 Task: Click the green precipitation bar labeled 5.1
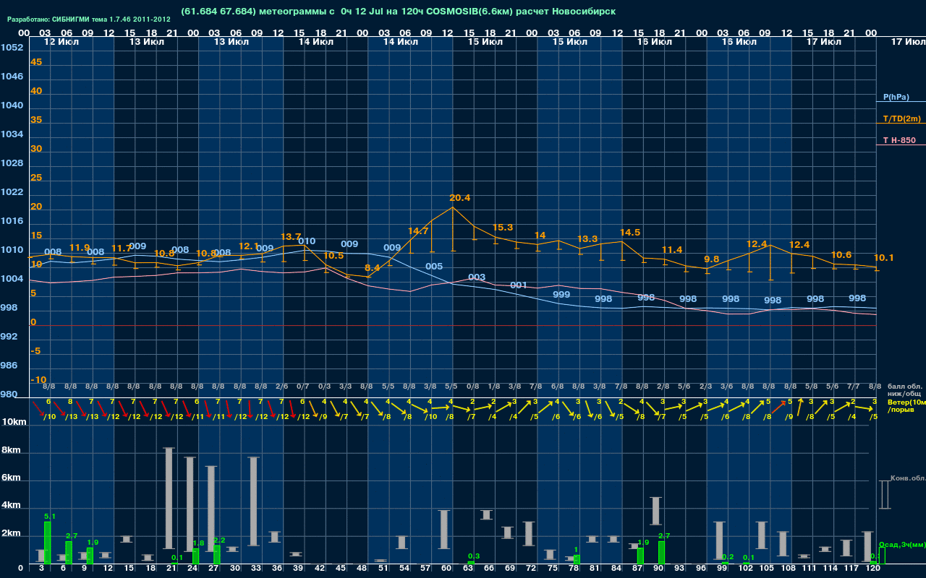[x=48, y=543]
